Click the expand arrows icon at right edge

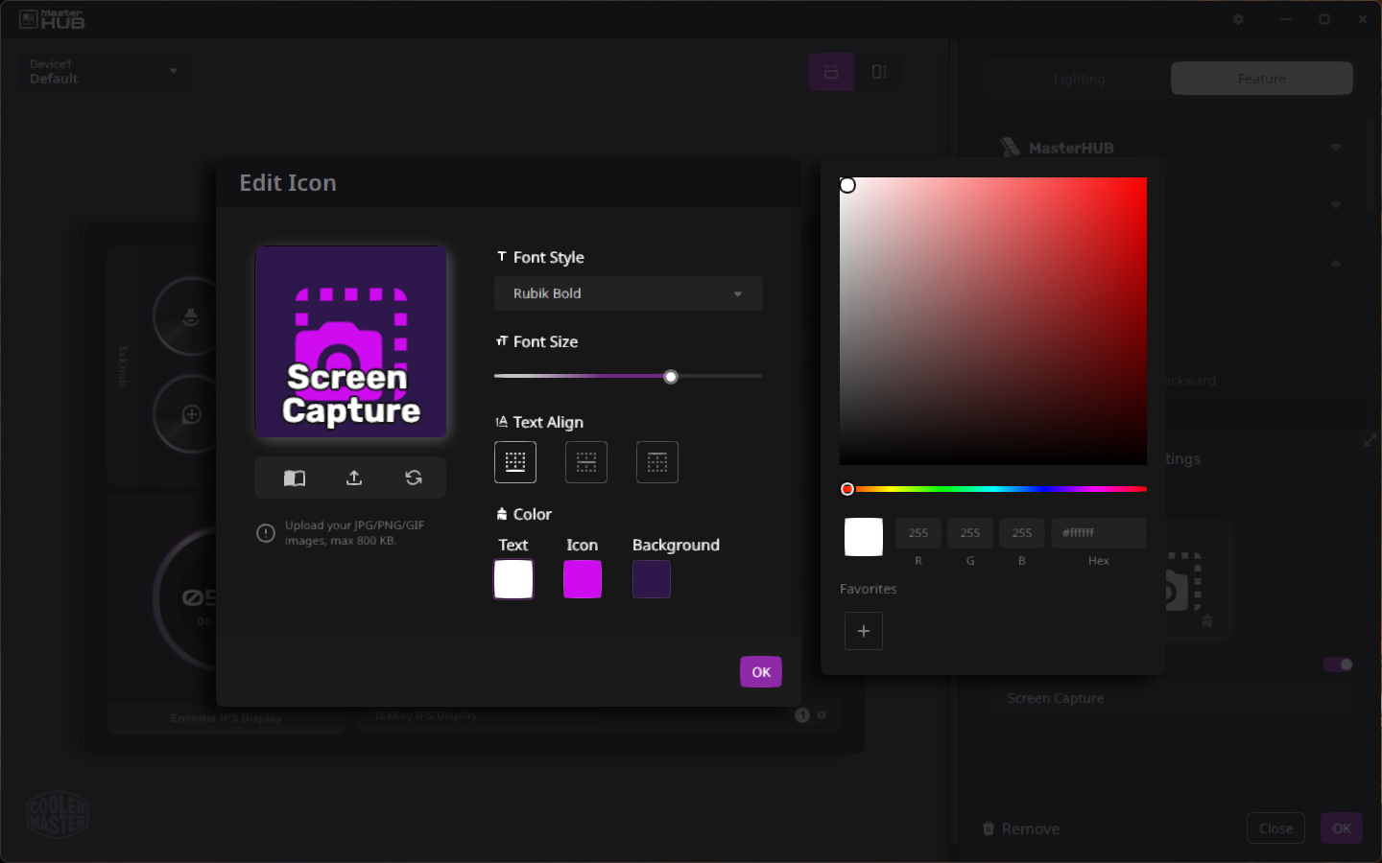pyautogui.click(x=1370, y=440)
